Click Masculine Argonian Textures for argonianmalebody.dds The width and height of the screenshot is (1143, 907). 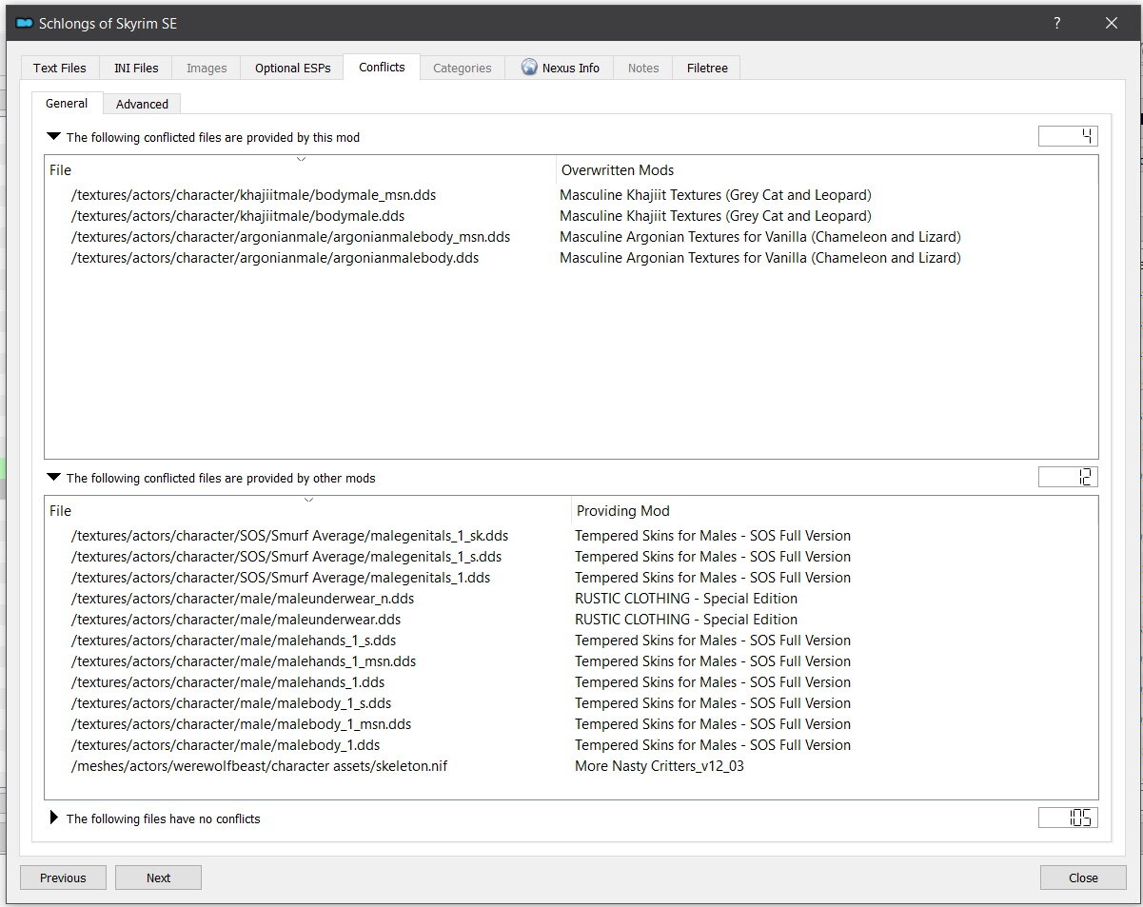pos(760,258)
